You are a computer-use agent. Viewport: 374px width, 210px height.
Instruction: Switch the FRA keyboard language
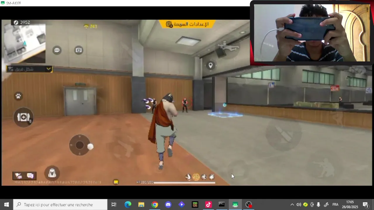point(335,204)
